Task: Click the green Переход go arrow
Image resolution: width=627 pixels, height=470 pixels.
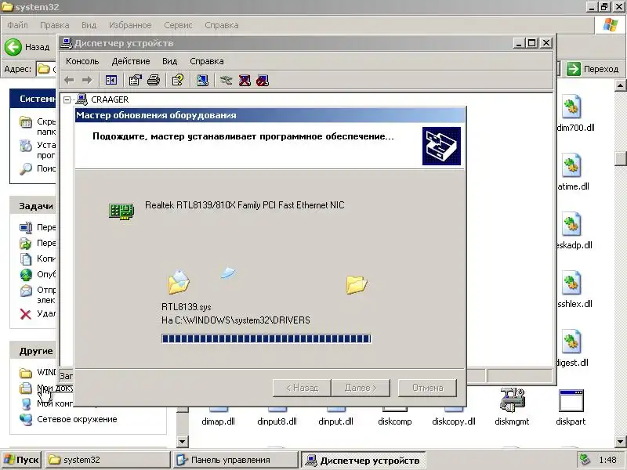Action: 574,69
